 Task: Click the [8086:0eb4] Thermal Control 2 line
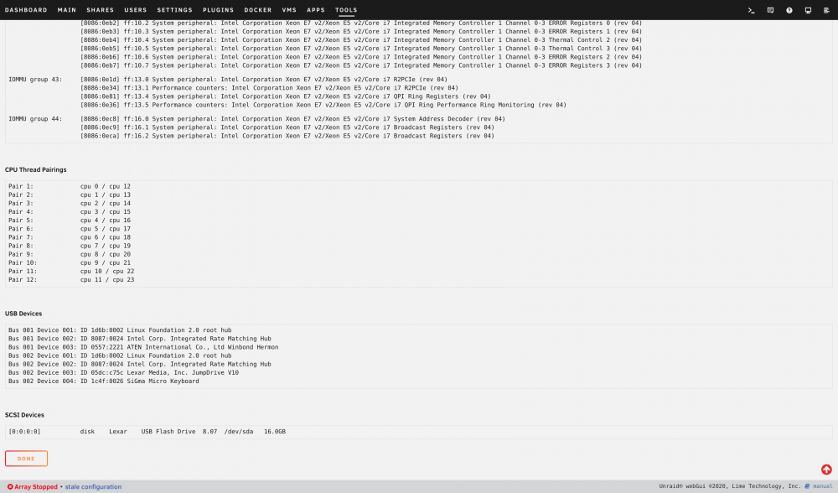point(361,39)
